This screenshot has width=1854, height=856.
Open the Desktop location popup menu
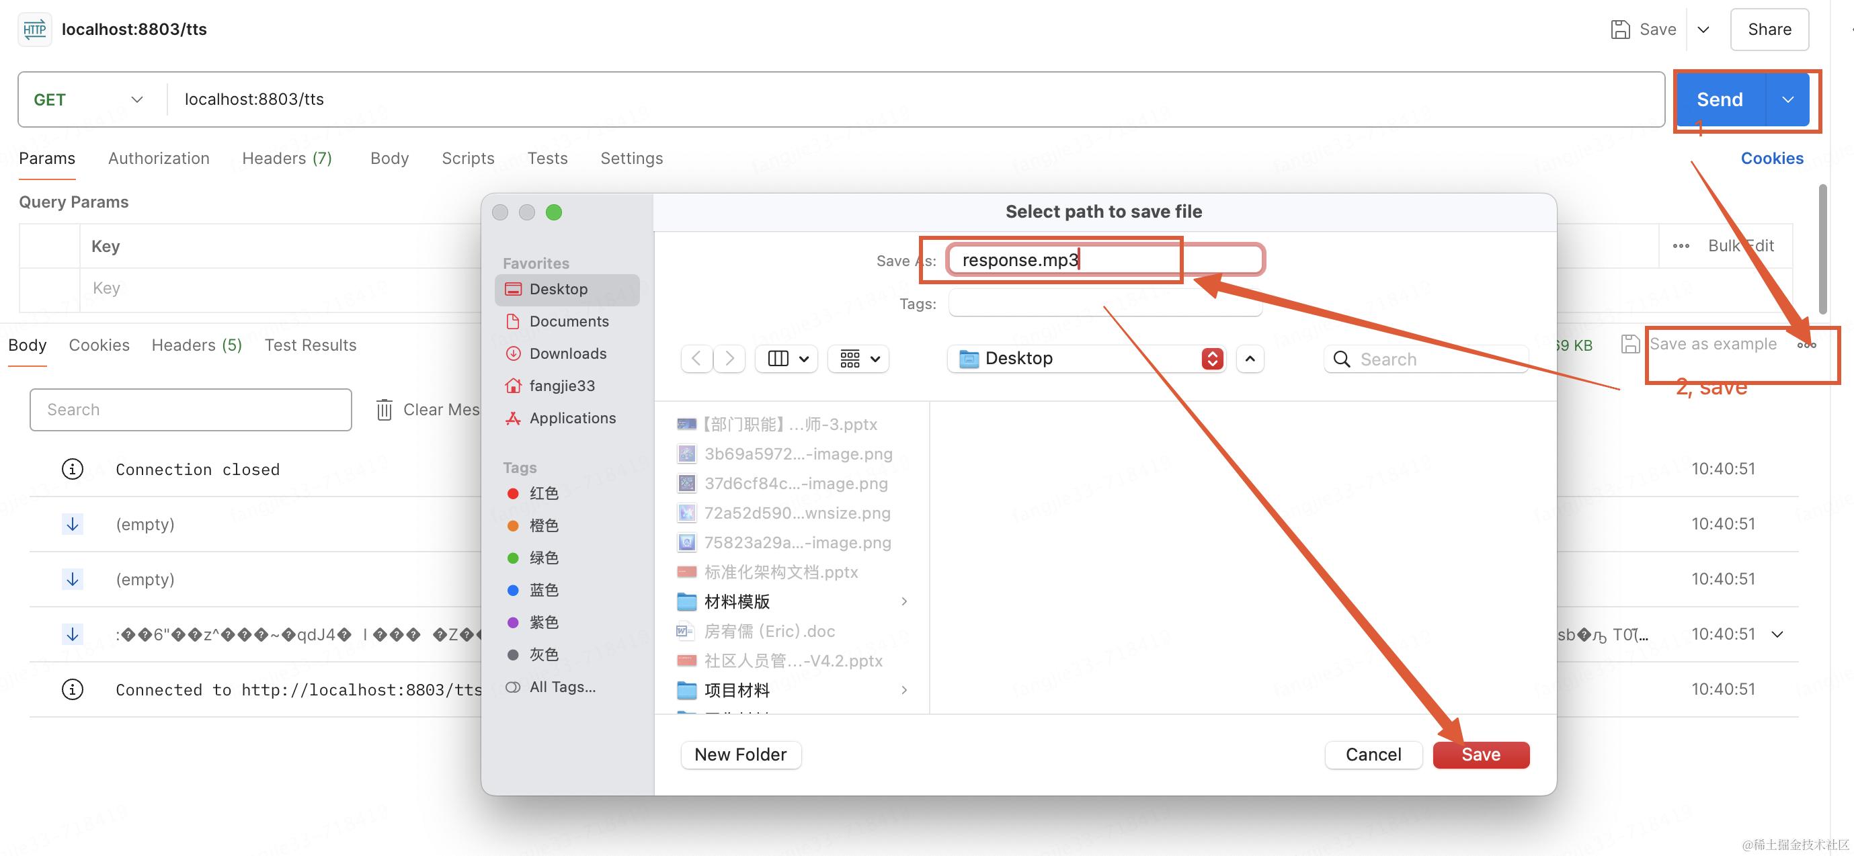pyautogui.click(x=1086, y=358)
